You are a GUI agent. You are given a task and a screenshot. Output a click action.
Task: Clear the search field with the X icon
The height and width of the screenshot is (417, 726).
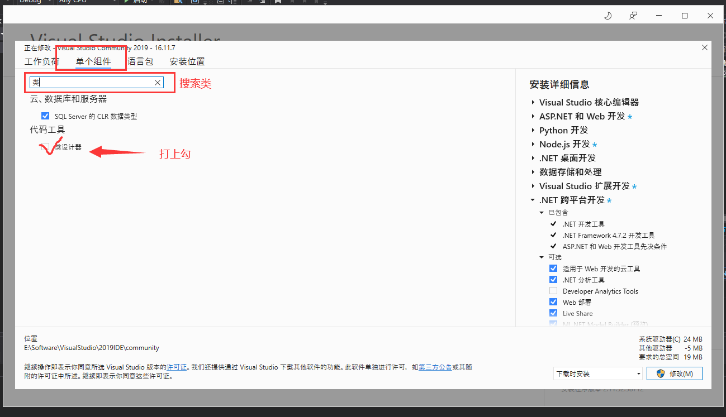coord(158,83)
